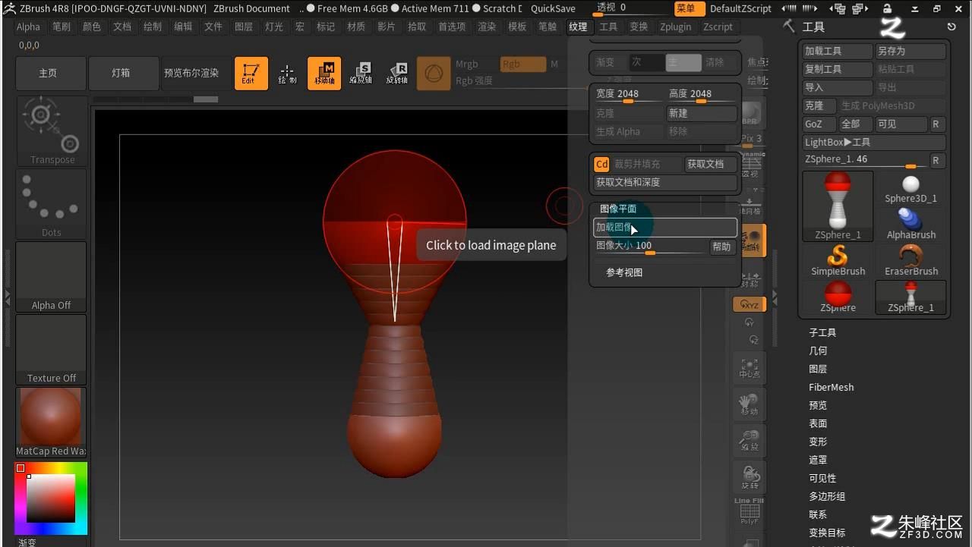The image size is (972, 547).
Task: Open the Zplugin menu
Action: (676, 27)
